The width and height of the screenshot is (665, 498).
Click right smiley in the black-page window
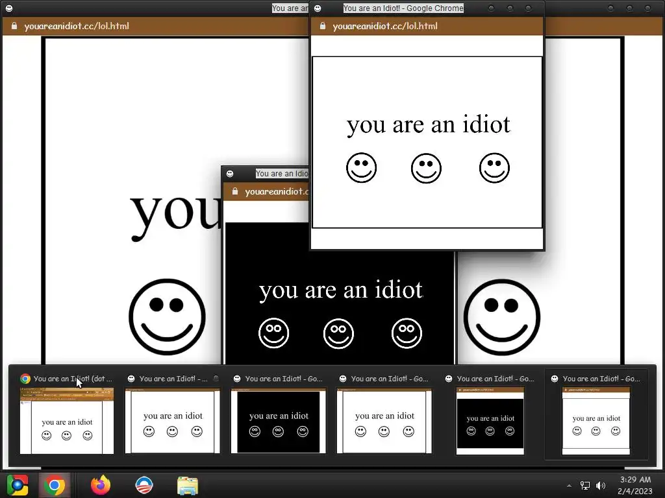(407, 333)
